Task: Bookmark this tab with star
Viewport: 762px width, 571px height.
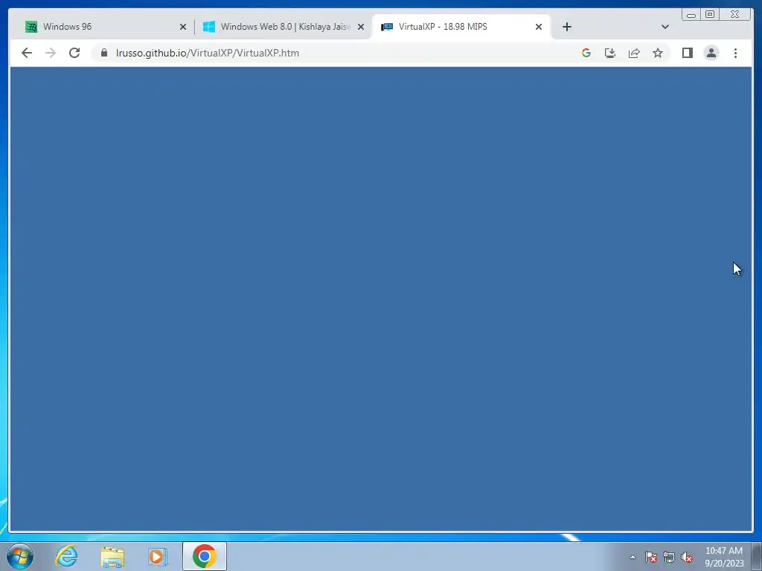Action: tap(658, 53)
